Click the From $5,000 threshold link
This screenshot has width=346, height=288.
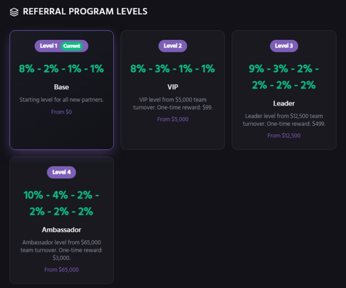click(x=173, y=119)
